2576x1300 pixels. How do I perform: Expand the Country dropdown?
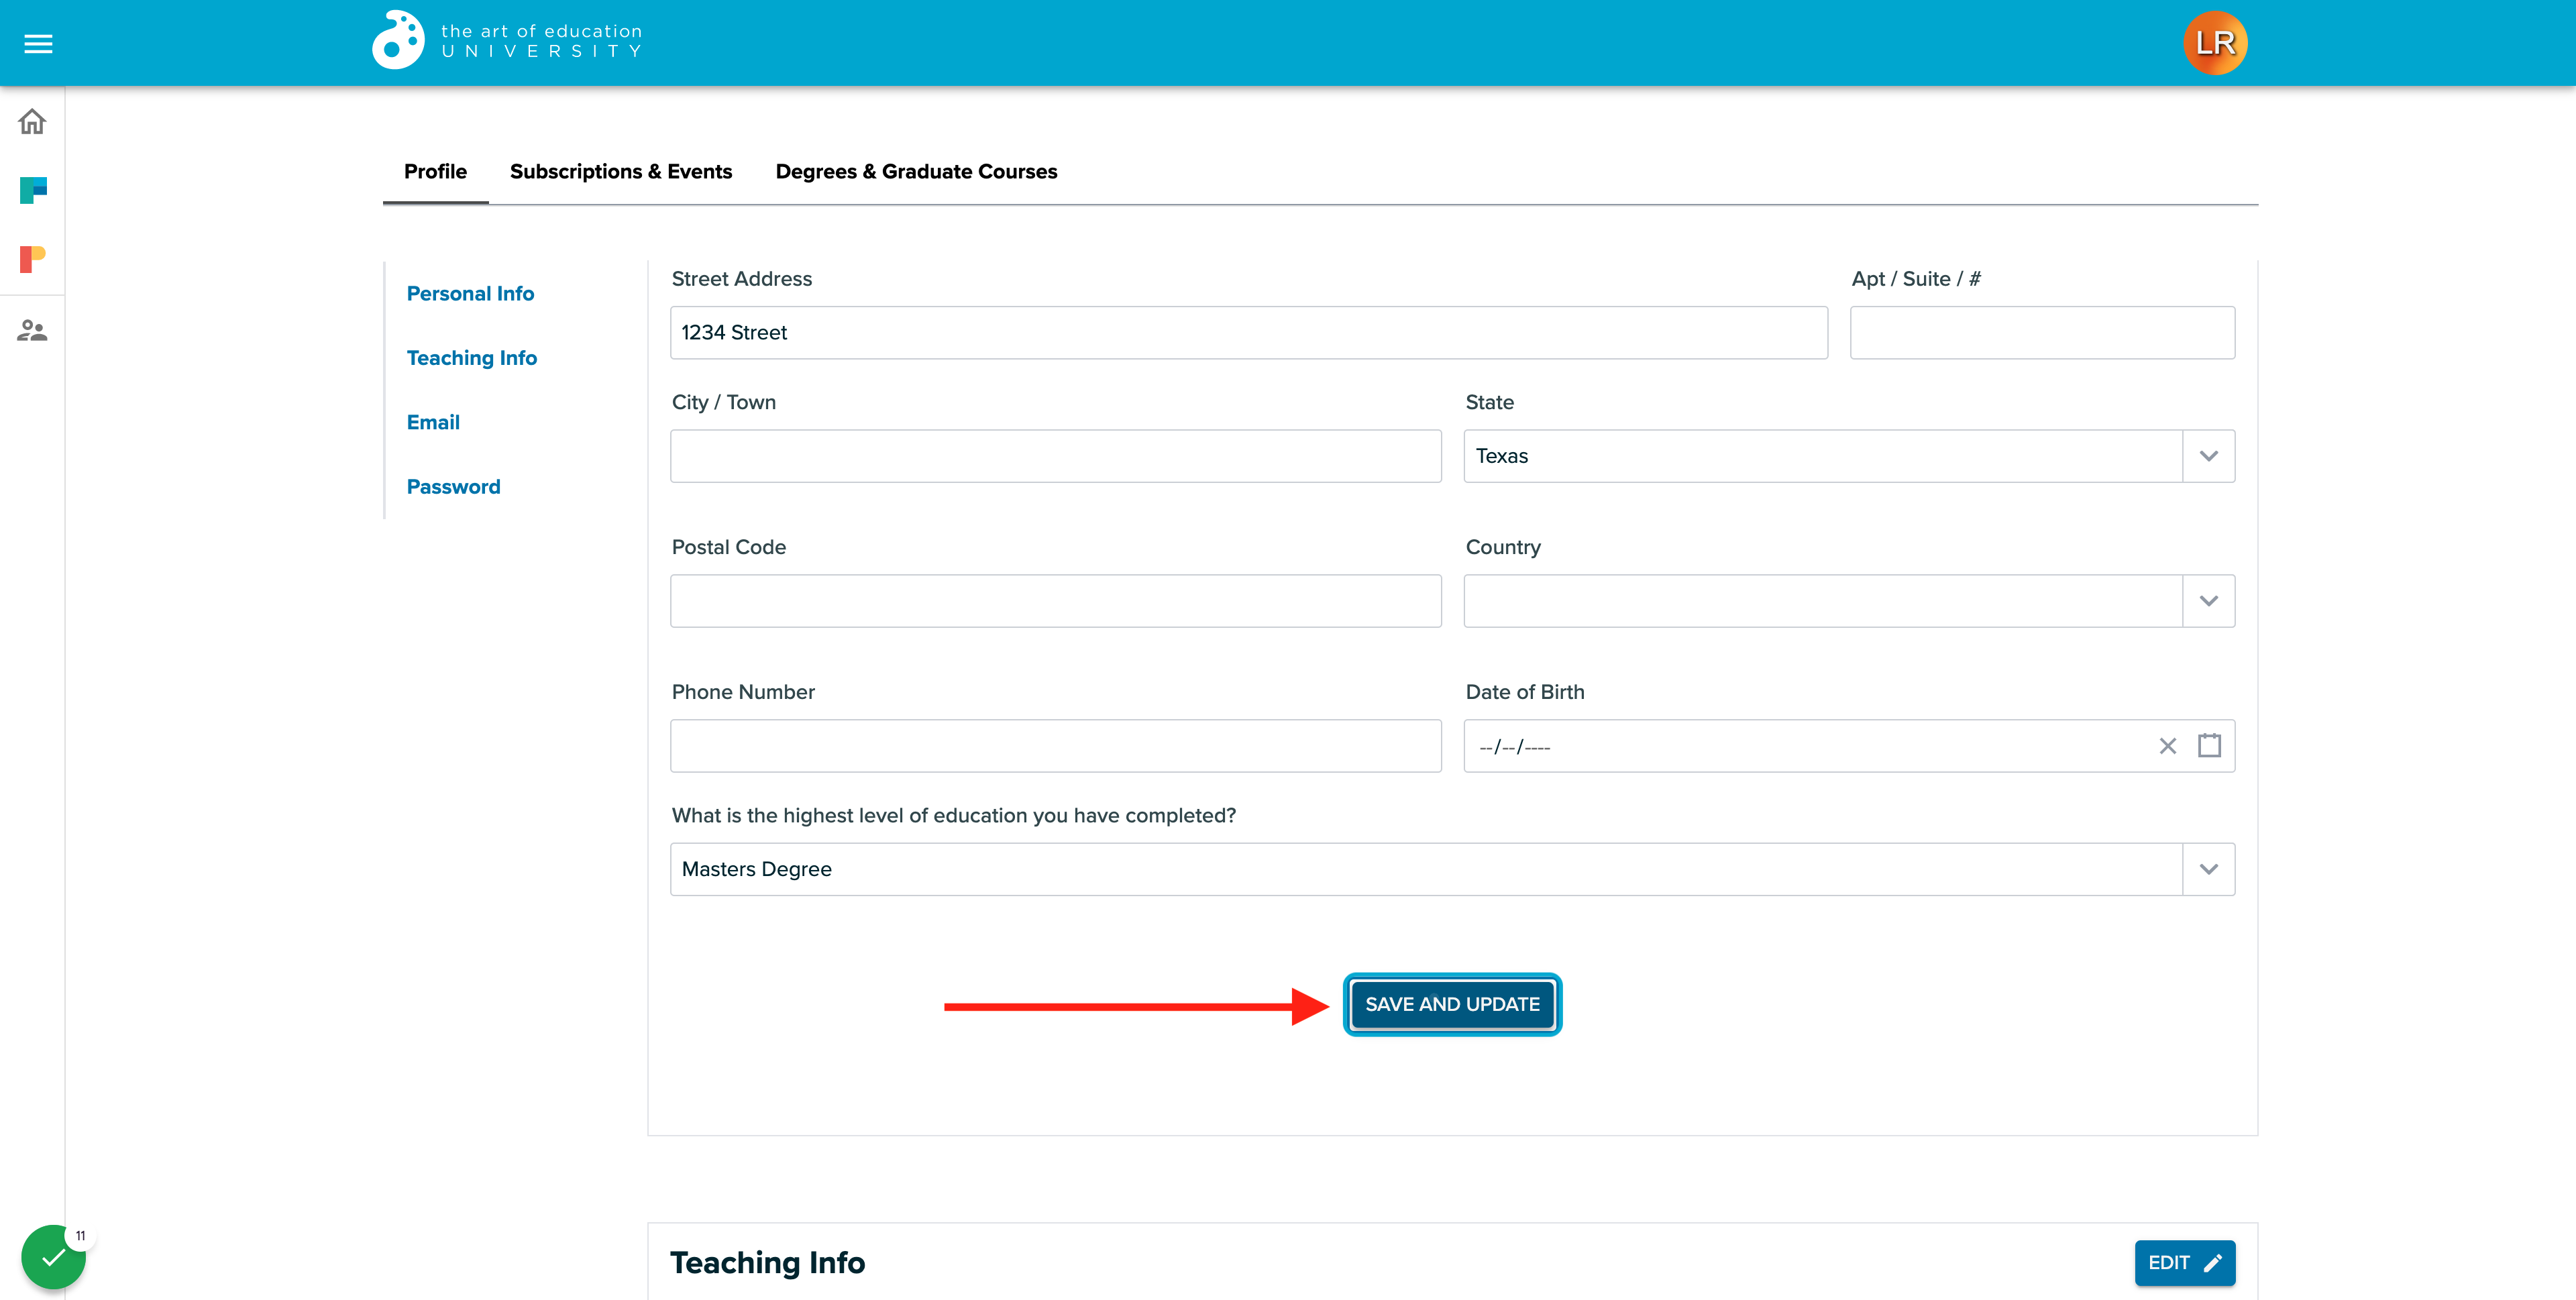tap(1849, 601)
